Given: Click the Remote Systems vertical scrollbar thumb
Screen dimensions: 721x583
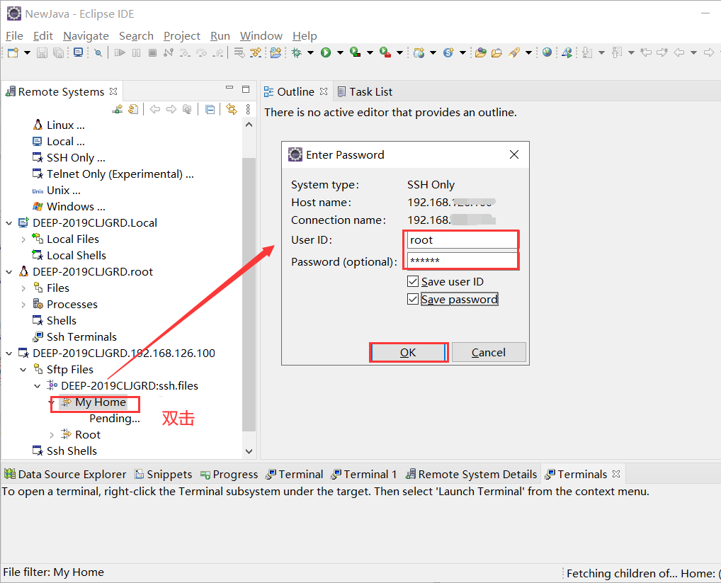Looking at the screenshot, I should click(249, 294).
